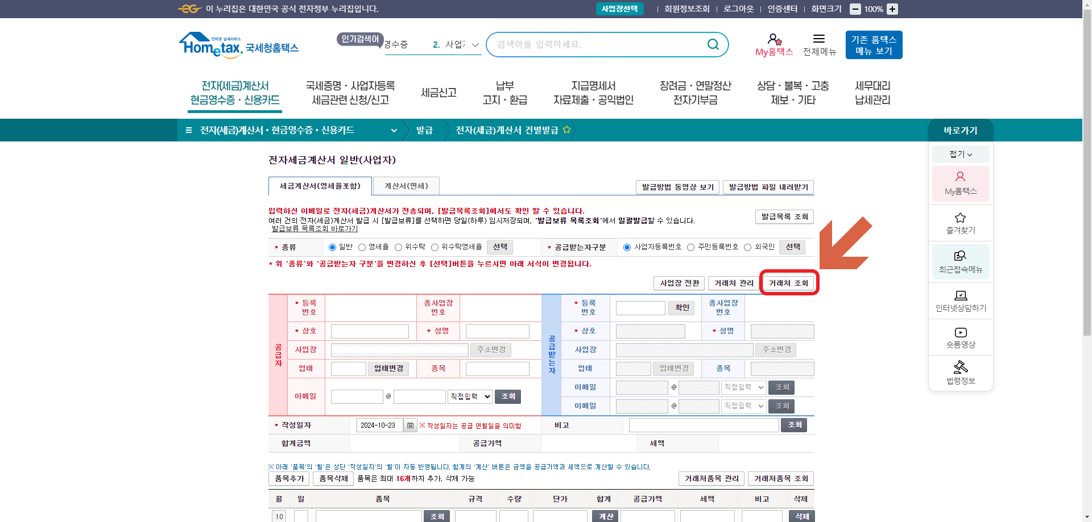
Task: Open 즐겨찾기 star icon in sidebar
Action: click(960, 223)
